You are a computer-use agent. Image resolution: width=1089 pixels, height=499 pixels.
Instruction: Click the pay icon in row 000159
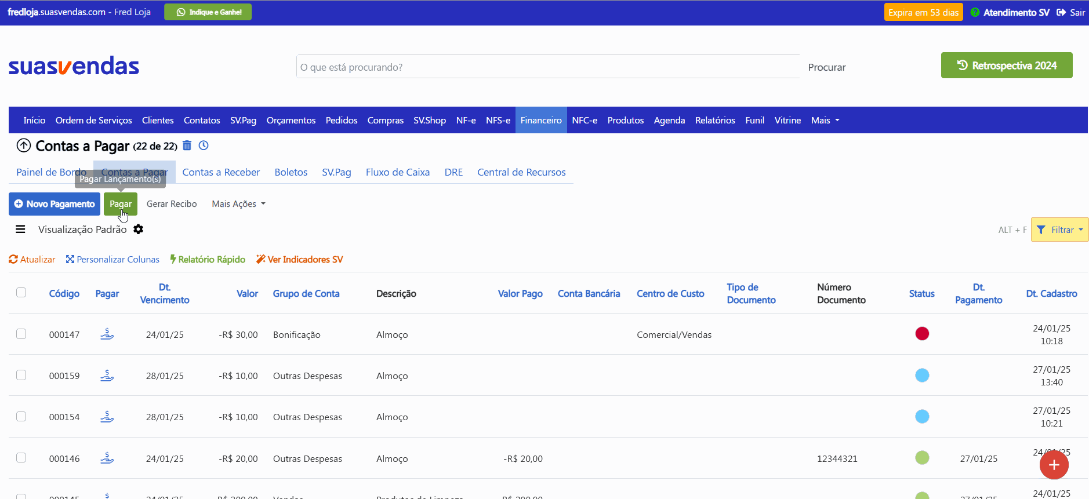click(x=107, y=375)
